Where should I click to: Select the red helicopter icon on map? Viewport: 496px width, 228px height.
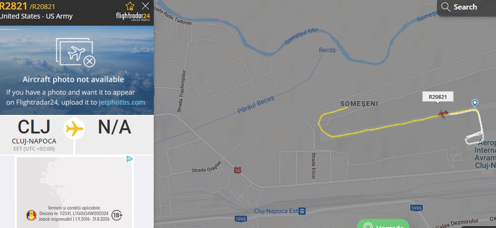pos(443,114)
